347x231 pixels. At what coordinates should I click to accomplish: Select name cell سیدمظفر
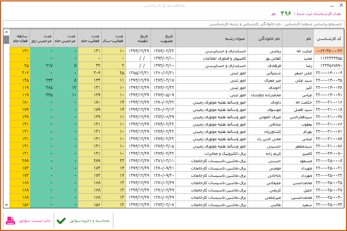298,146
